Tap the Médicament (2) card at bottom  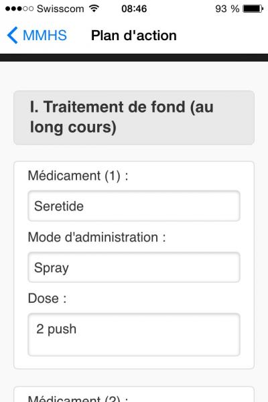134,395
